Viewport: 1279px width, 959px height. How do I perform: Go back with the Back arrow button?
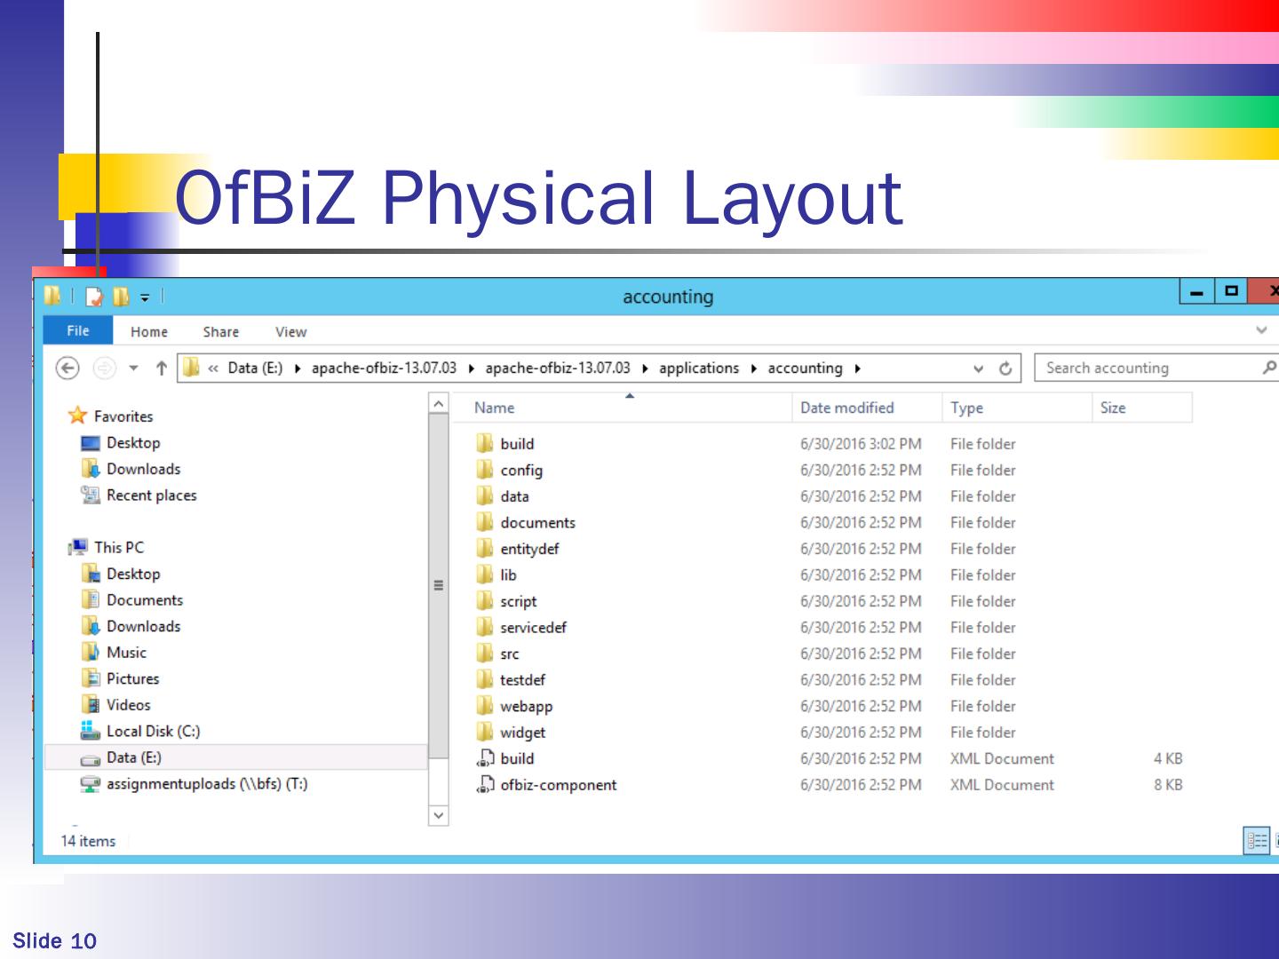(x=68, y=368)
